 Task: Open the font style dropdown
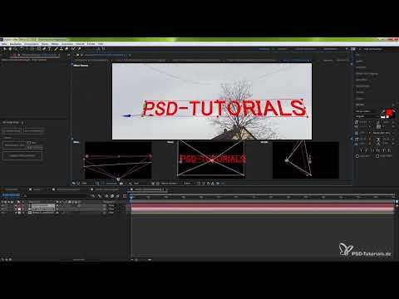point(367,116)
